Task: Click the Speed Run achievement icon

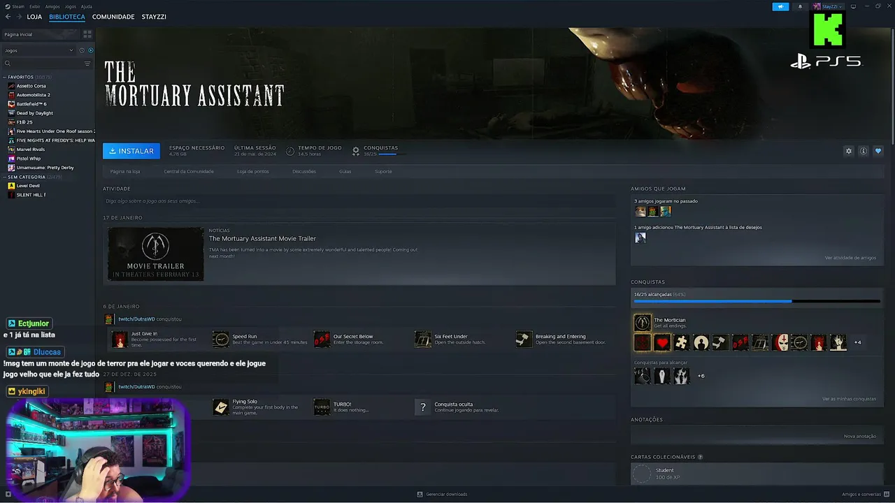Action: click(221, 340)
